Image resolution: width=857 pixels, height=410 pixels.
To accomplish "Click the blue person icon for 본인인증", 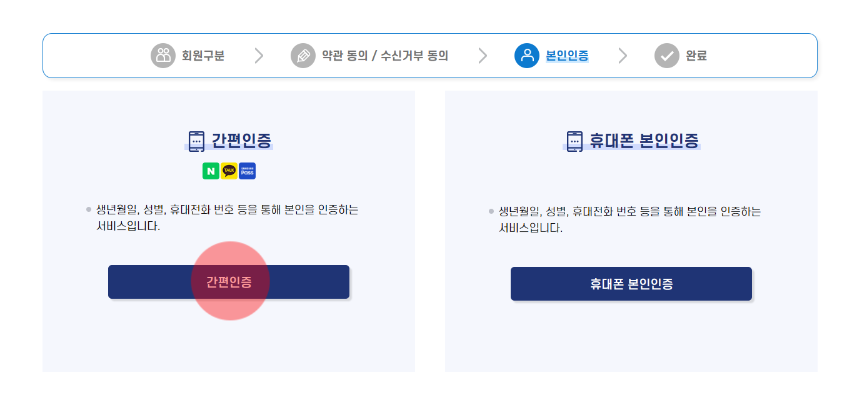I will coord(527,55).
